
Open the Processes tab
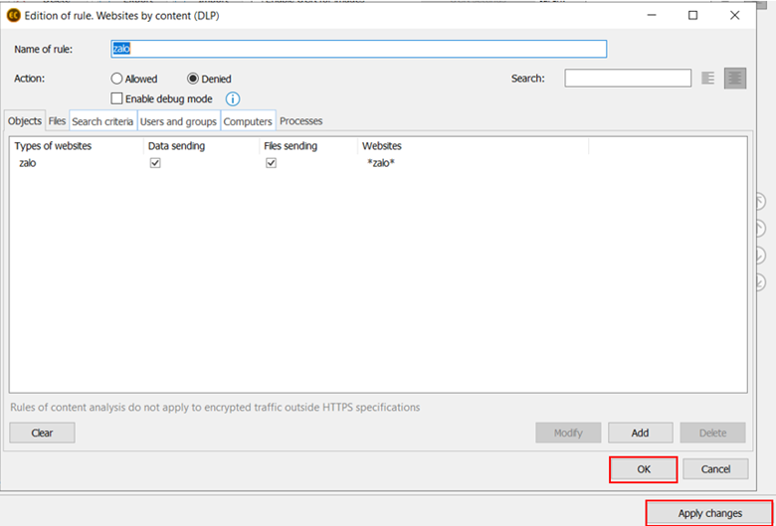coord(301,121)
